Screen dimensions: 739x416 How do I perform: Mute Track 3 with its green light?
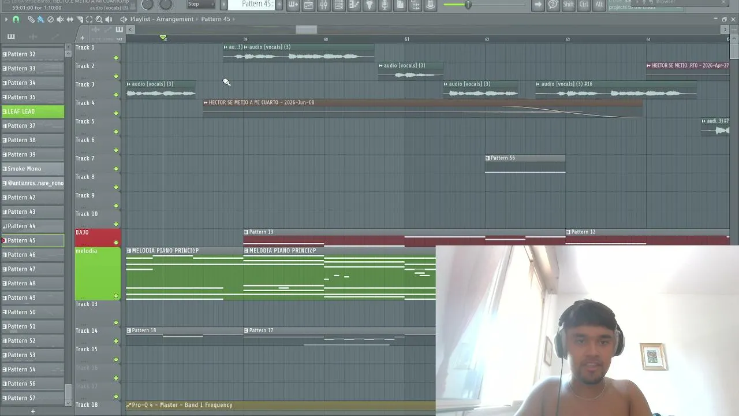point(116,95)
